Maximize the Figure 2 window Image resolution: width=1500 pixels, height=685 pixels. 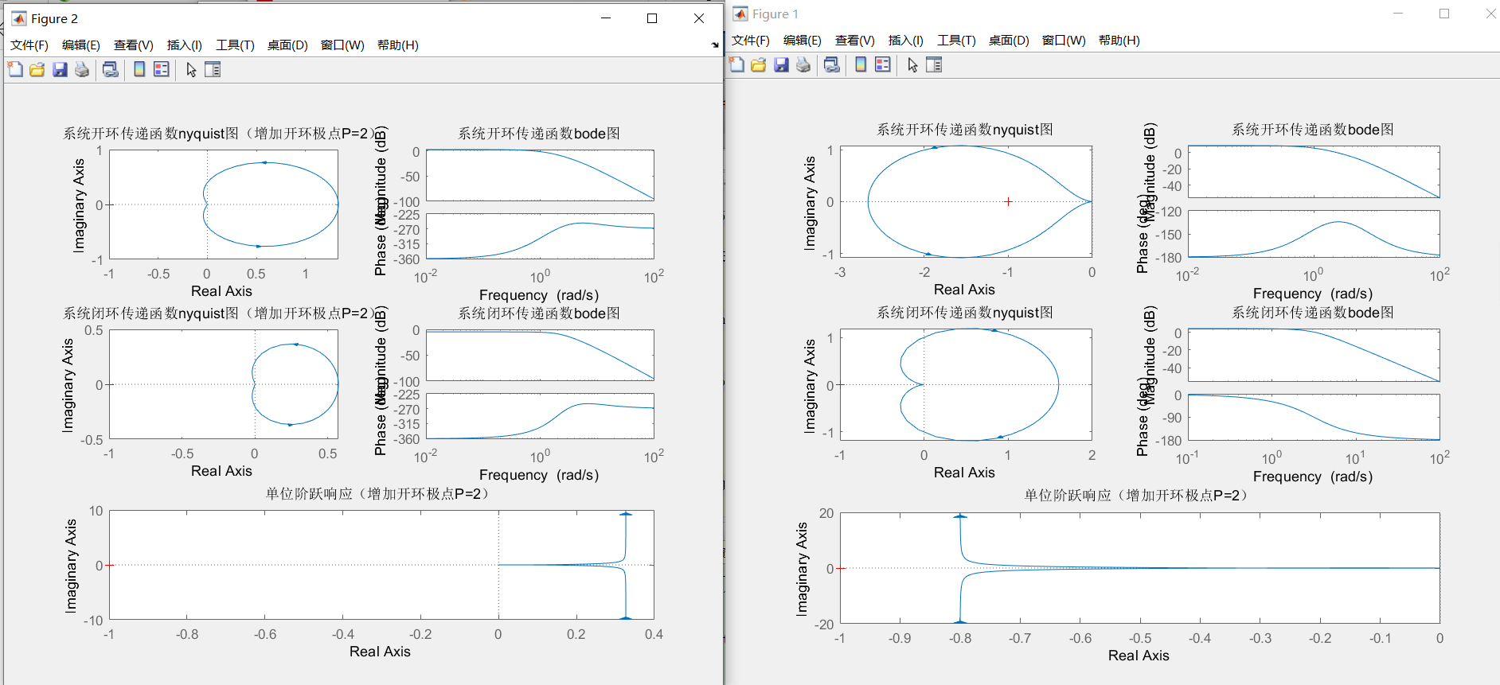(x=652, y=18)
